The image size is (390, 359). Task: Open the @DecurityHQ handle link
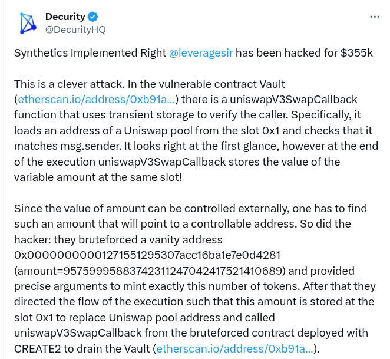[x=75, y=29]
